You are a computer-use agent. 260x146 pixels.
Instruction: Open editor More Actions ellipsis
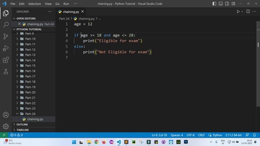pyautogui.click(x=254, y=11)
